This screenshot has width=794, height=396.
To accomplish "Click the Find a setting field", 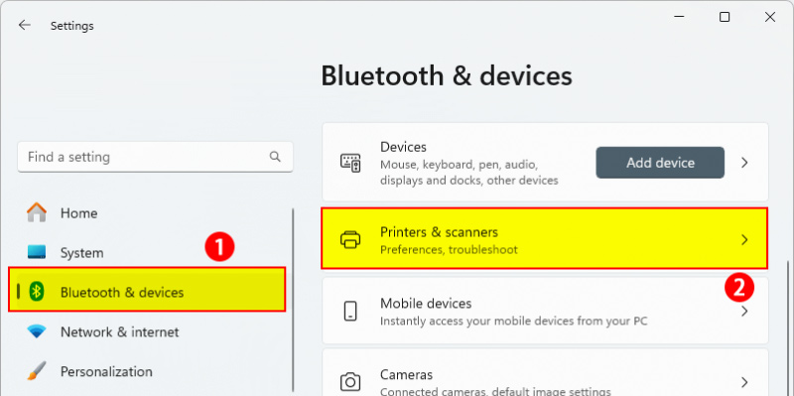I will pos(155,157).
